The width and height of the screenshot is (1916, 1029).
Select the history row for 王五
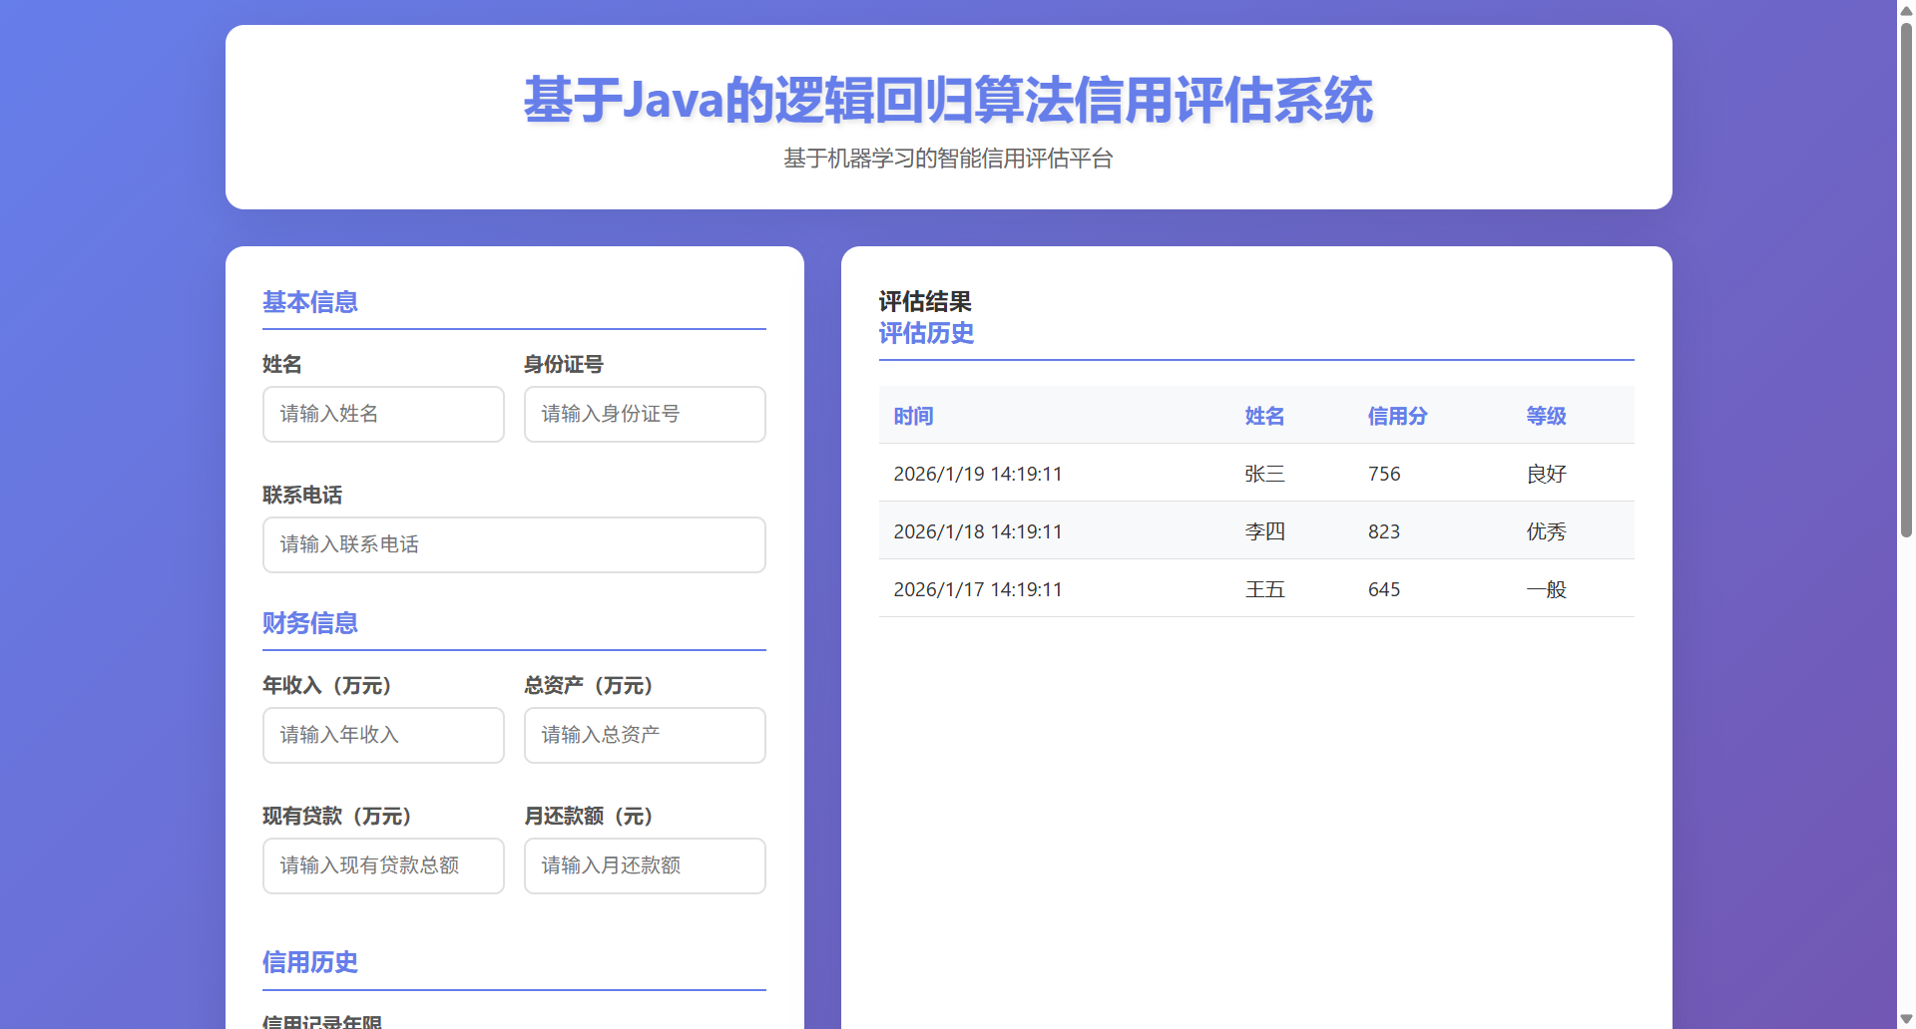(x=1255, y=589)
